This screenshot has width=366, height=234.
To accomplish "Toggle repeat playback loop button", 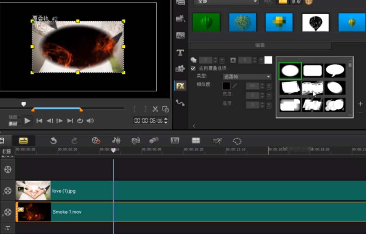I will pyautogui.click(x=80, y=121).
